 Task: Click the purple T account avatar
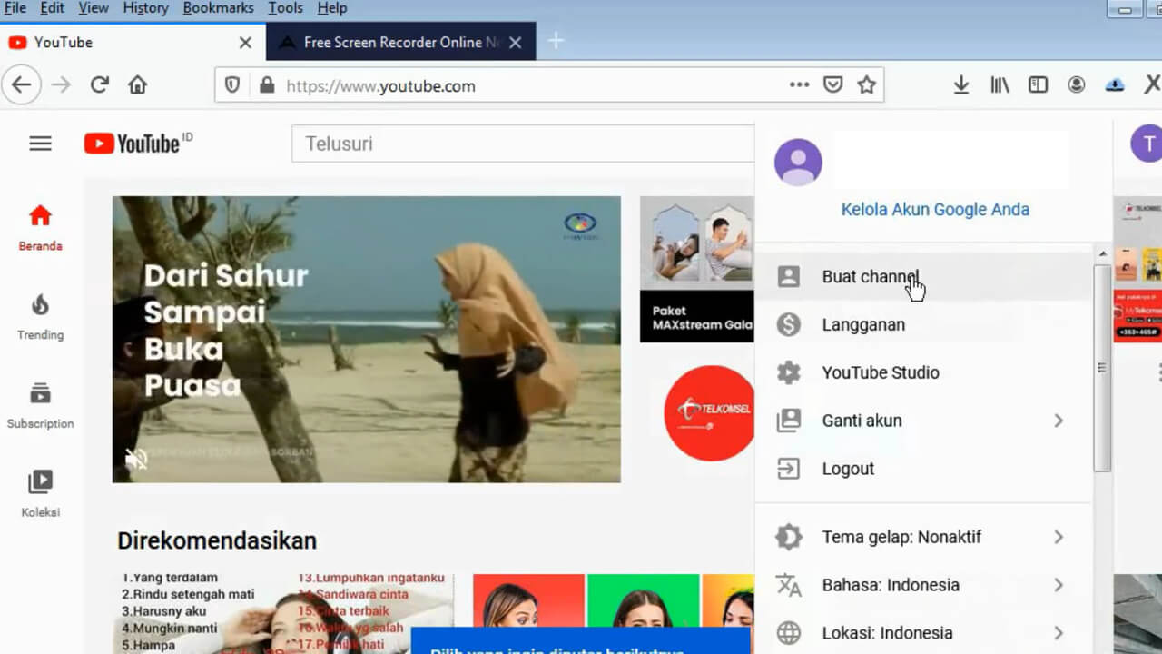click(1146, 144)
